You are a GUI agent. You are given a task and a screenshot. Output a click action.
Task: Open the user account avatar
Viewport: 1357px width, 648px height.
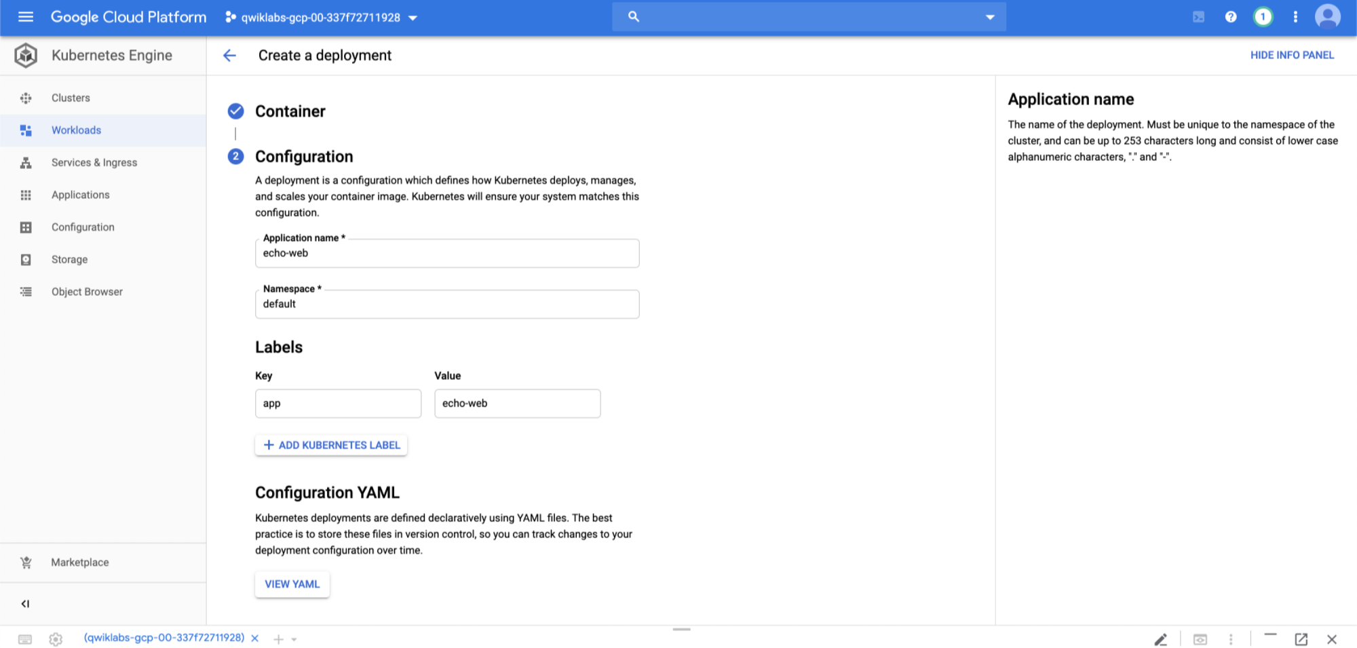point(1328,17)
